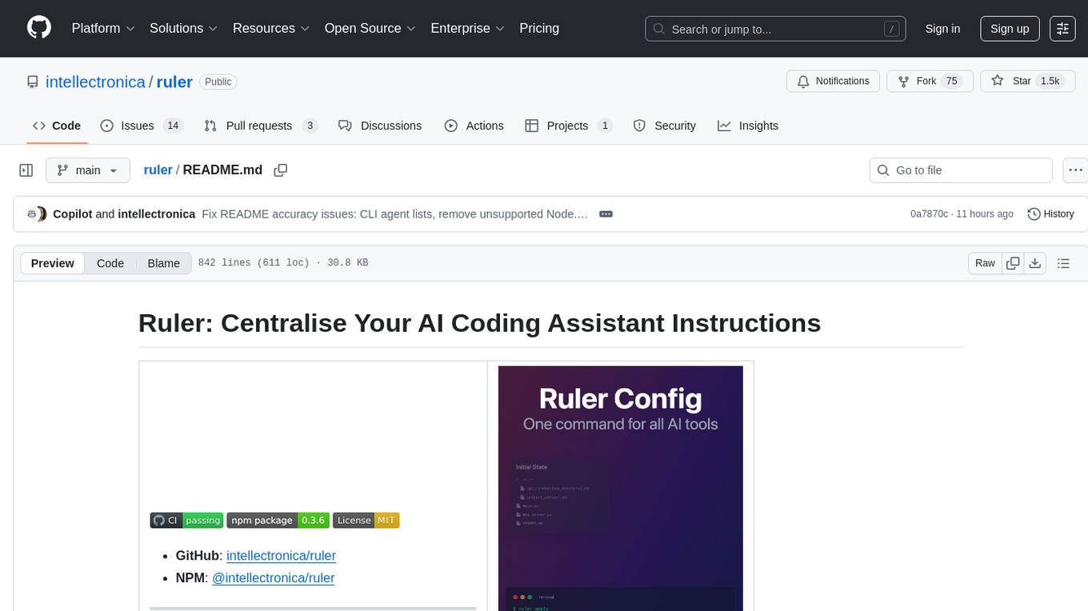This screenshot has width=1088, height=611.
Task: Click the npm package 0.3.6 badge
Action: (278, 520)
